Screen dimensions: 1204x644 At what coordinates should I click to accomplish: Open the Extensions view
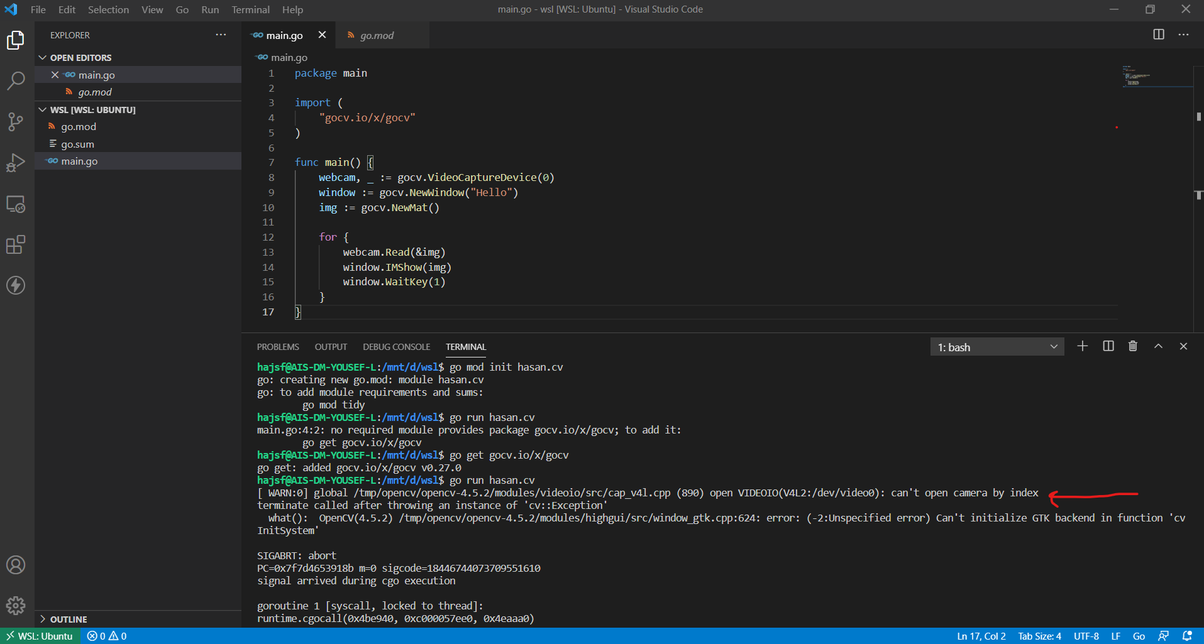tap(16, 244)
